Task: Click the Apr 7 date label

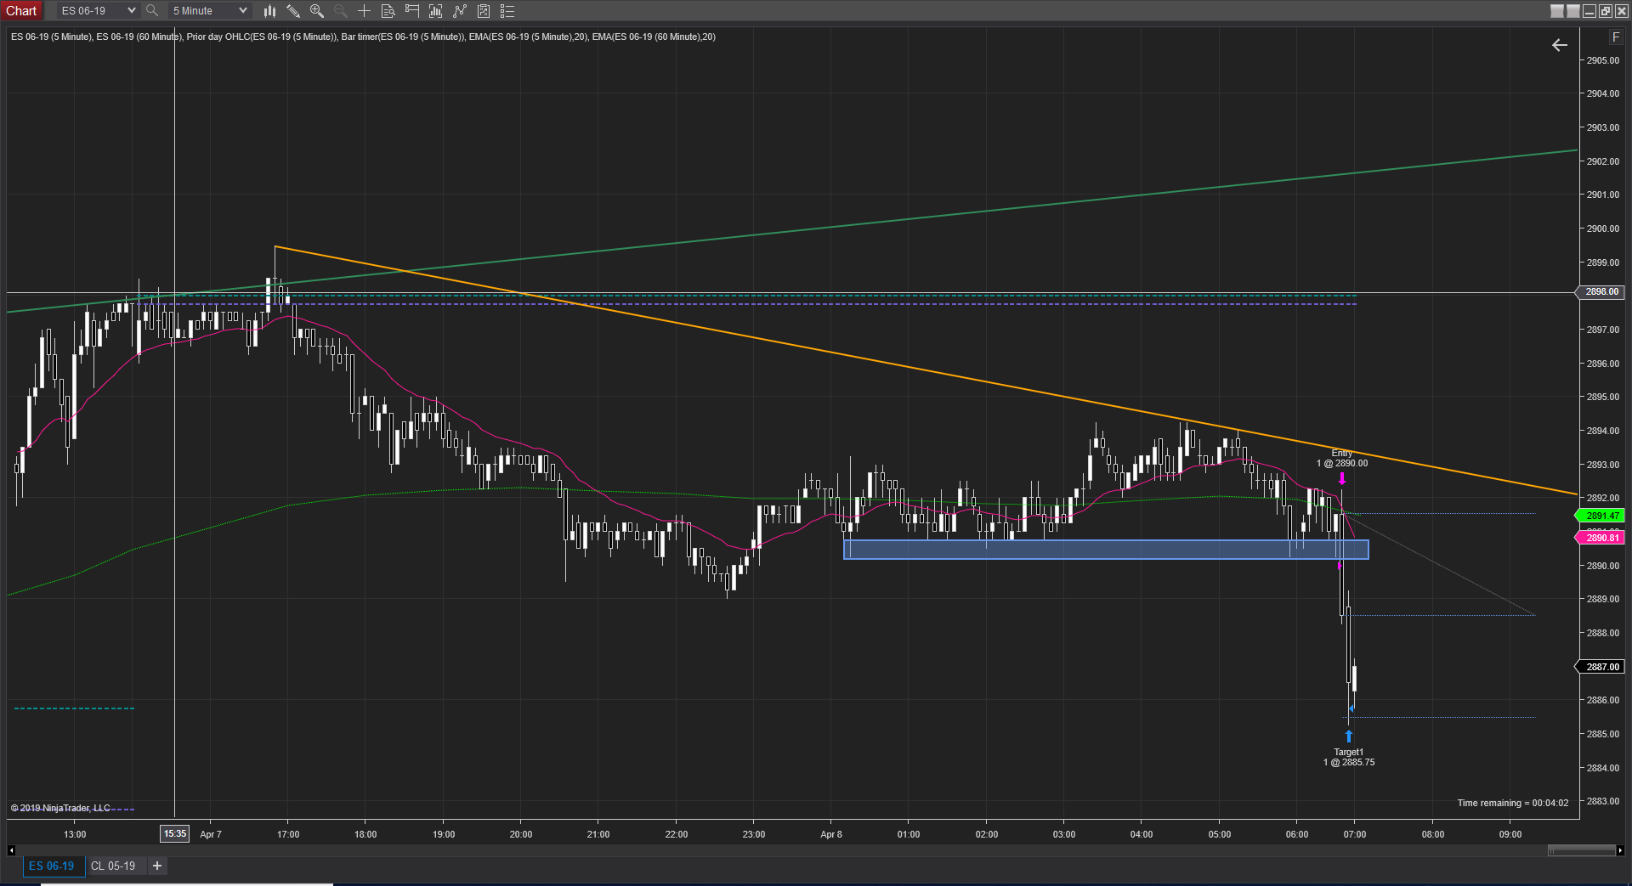Action: [x=211, y=834]
